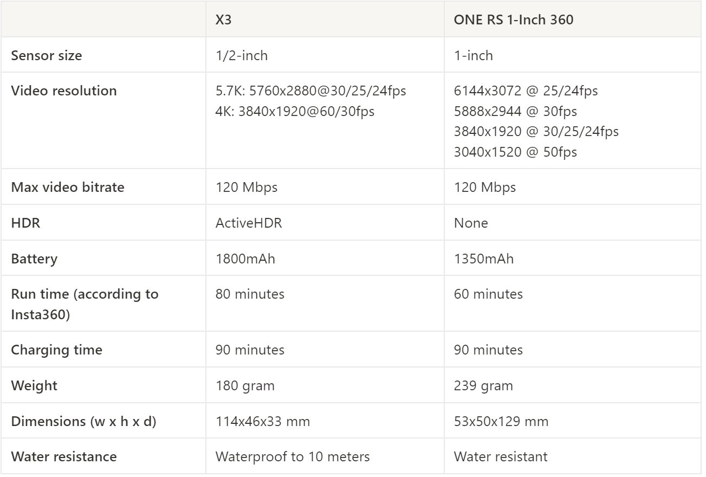Click the Water resistant cell

coord(501,457)
